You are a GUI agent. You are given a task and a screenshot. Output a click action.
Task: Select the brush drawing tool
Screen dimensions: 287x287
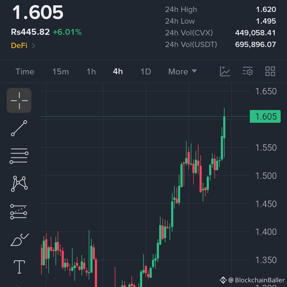pyautogui.click(x=20, y=240)
